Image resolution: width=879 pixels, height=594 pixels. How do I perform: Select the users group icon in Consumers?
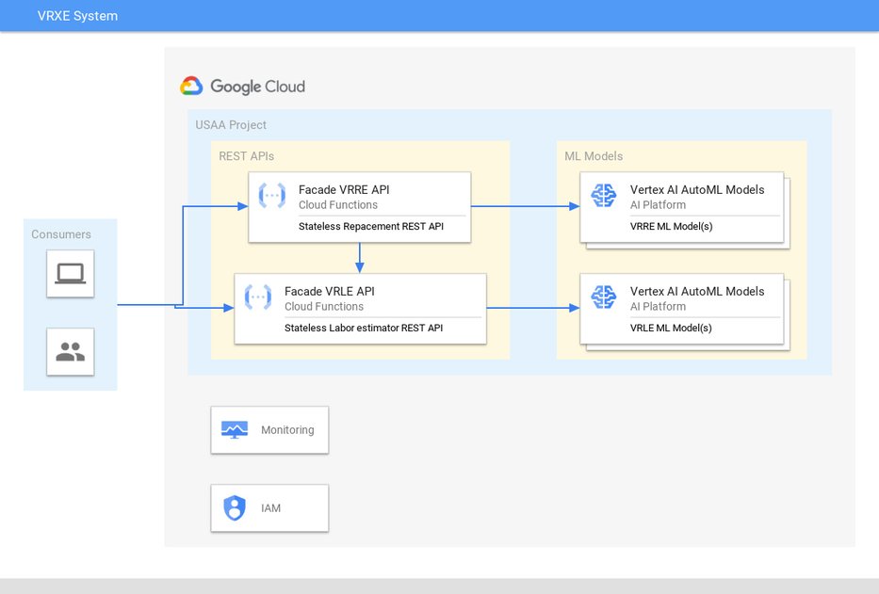(71, 351)
